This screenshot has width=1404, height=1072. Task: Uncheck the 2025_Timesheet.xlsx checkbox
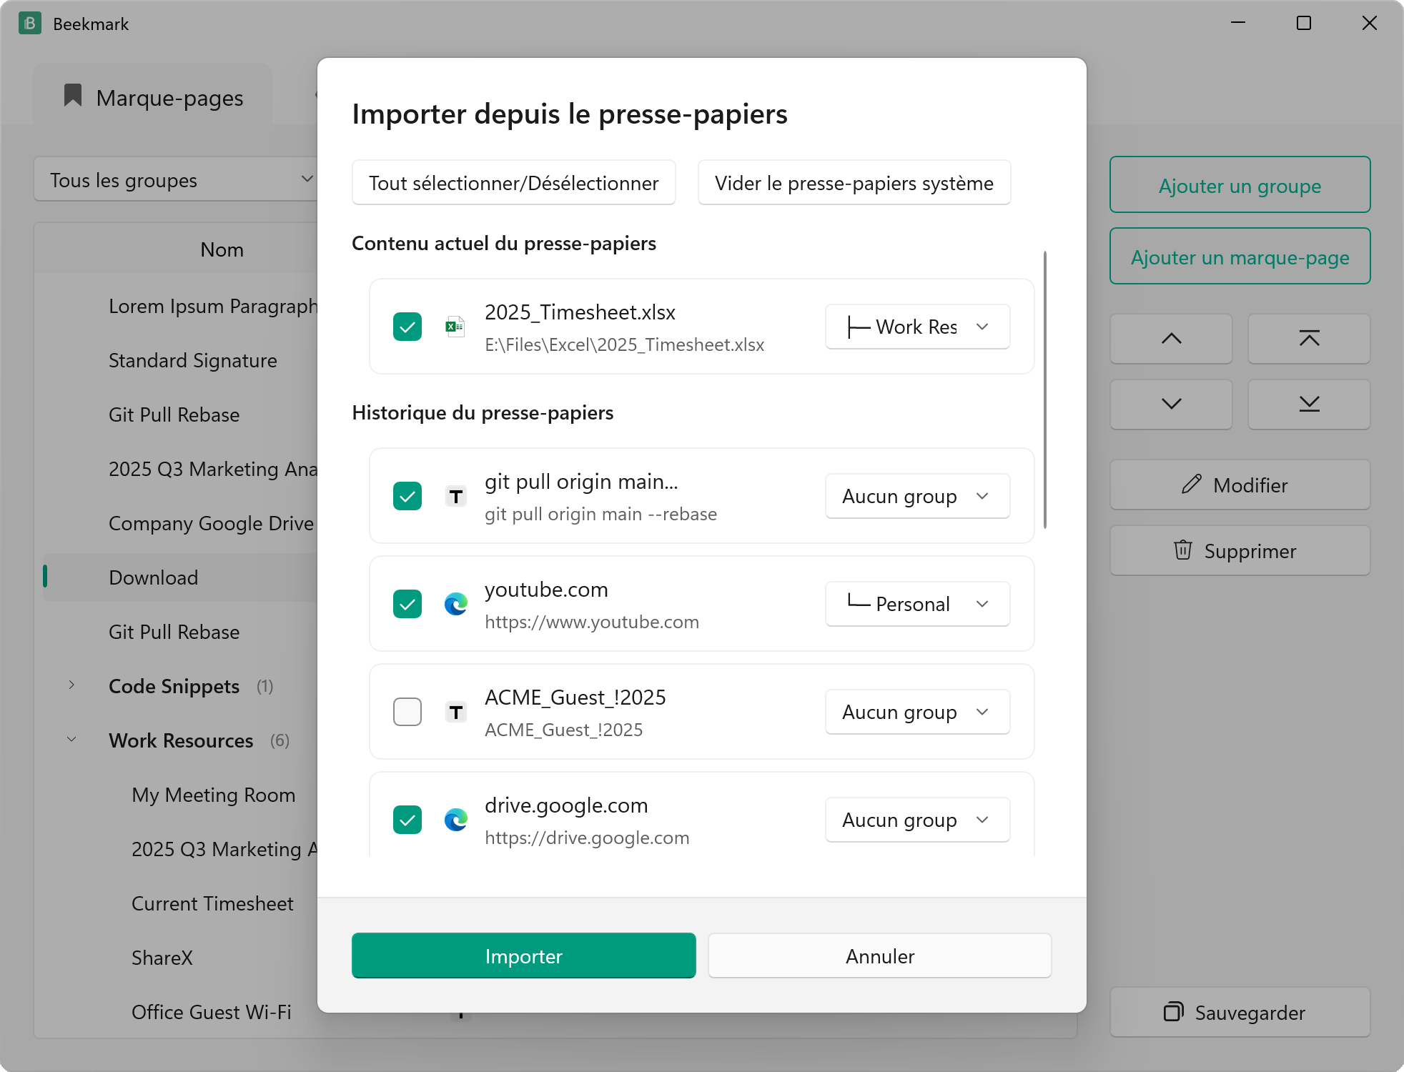407,327
